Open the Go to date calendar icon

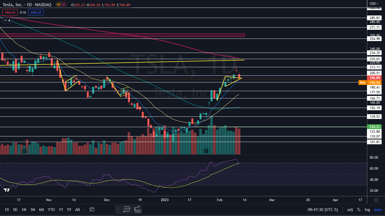point(92,210)
